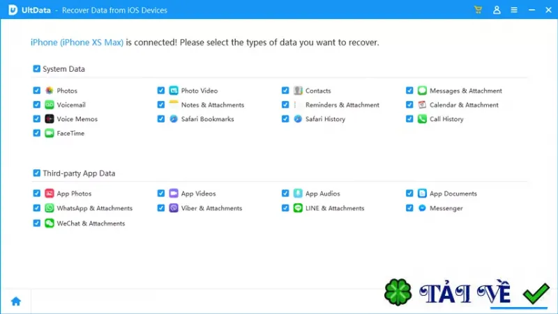Click the Safari History compass icon

pos(298,119)
